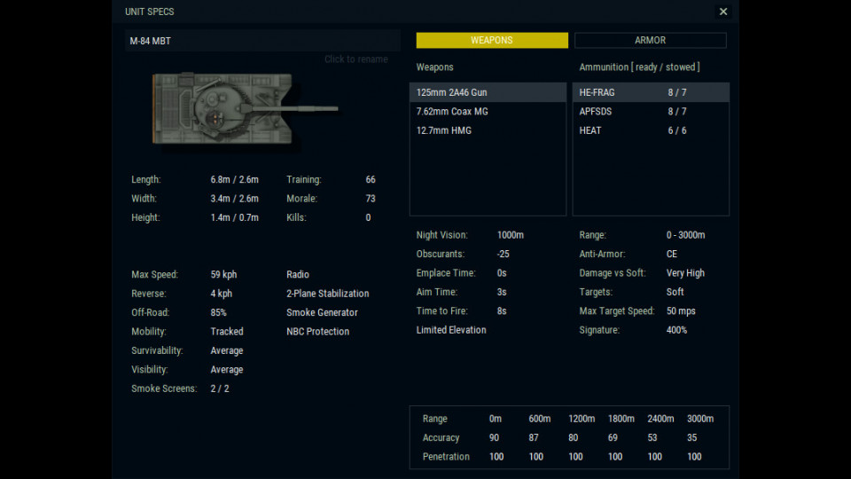Click the Length value 6.8m / 2.6m
This screenshot has width=851, height=479.
coord(234,179)
